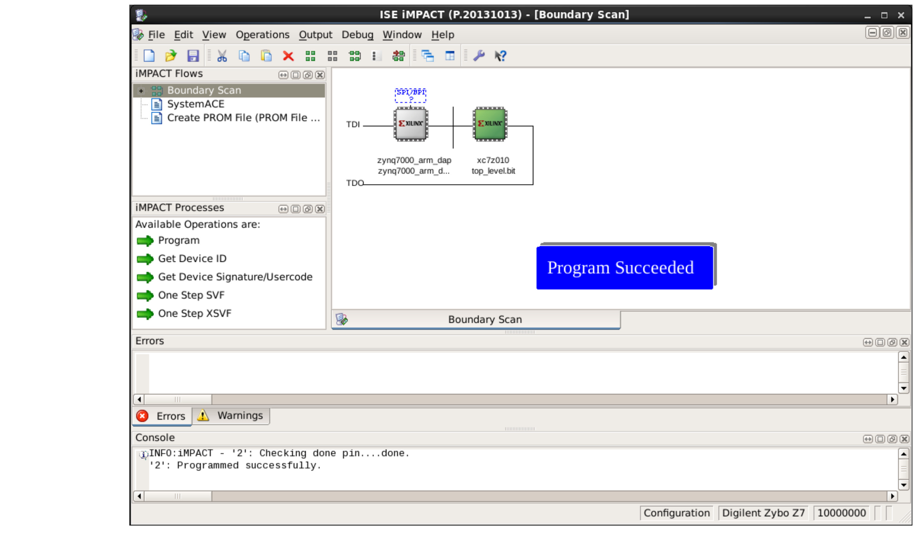Screen dimensions: 919x534
Task: Close the Errors panel
Action: (905, 343)
